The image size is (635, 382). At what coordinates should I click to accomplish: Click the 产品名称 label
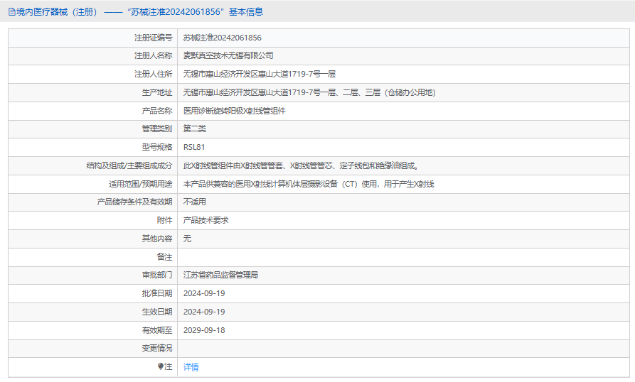157,111
